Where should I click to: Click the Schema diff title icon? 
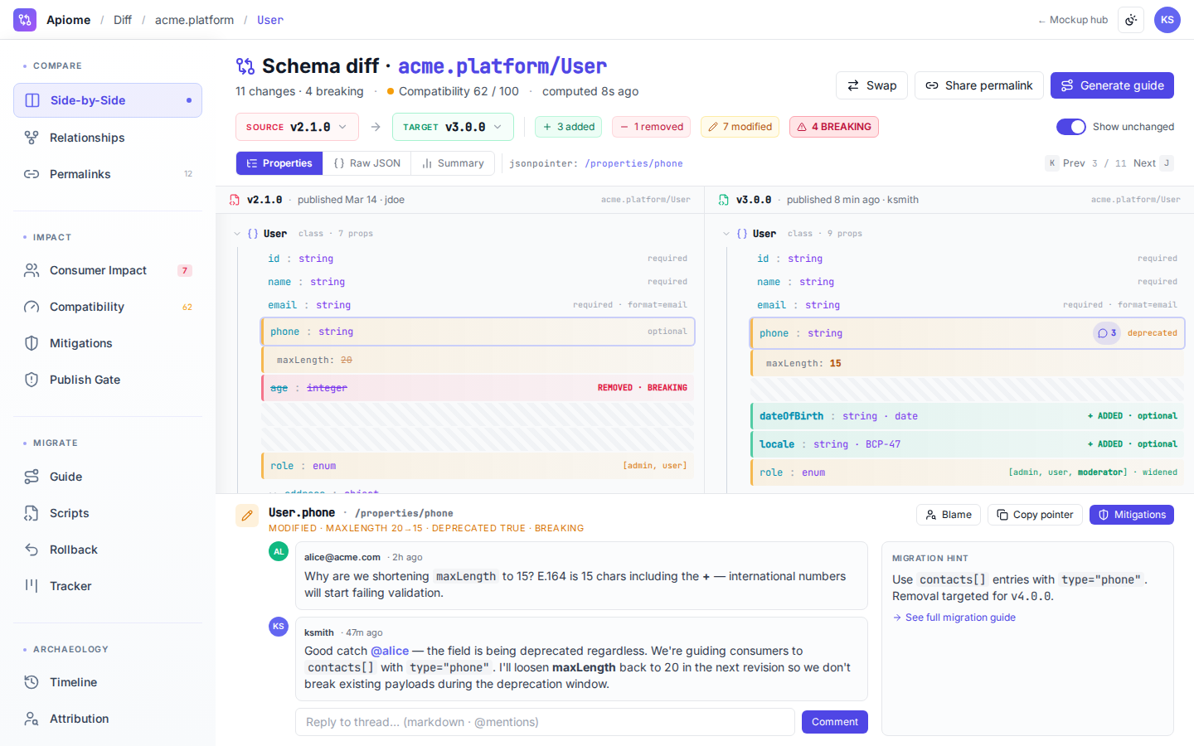click(245, 66)
